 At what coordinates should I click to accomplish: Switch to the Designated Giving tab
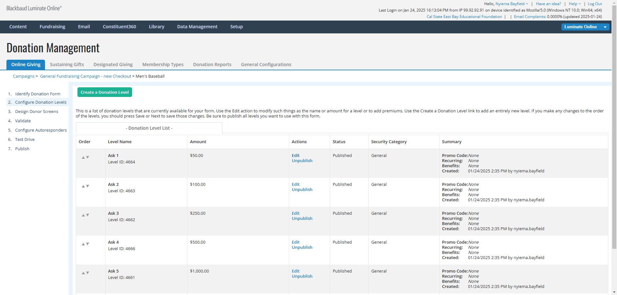pos(113,65)
